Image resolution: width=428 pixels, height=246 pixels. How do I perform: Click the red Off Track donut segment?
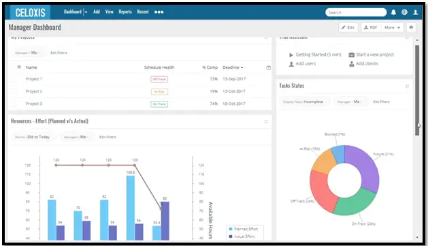320,191
